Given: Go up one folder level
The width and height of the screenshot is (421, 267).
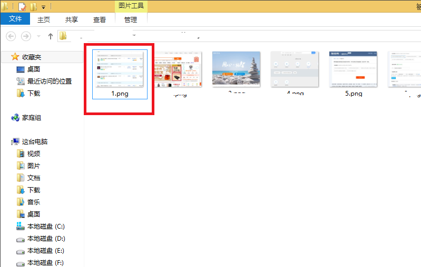Looking at the screenshot, I should point(51,36).
